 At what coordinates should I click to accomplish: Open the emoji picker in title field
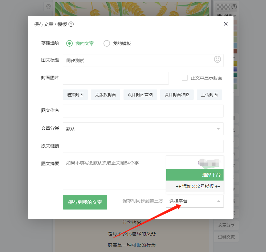click(x=217, y=60)
